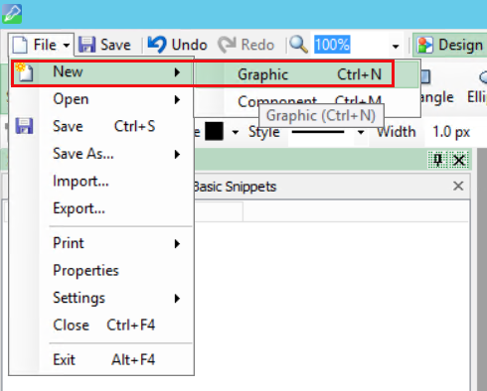Click the Save floppy disk toolbar icon
The height and width of the screenshot is (391, 487).
pos(86,45)
